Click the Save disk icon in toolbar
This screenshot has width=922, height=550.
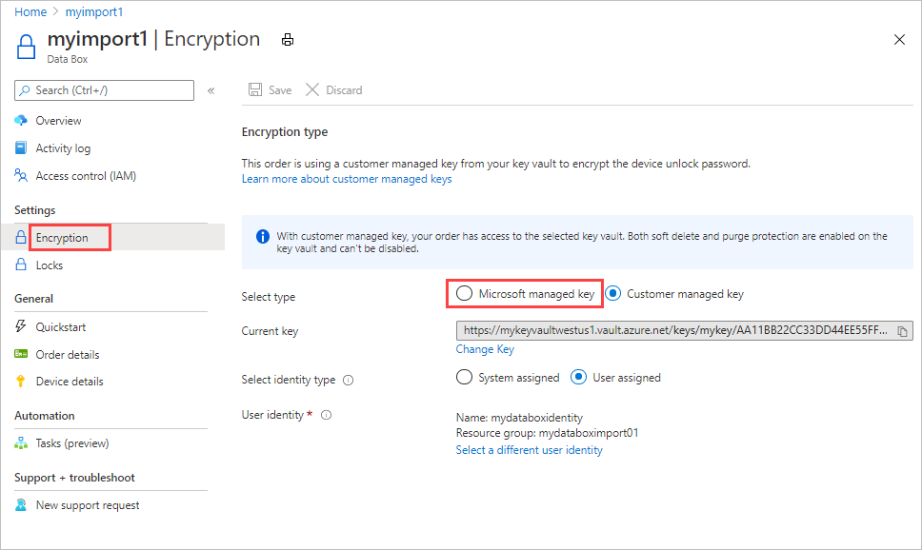point(255,89)
